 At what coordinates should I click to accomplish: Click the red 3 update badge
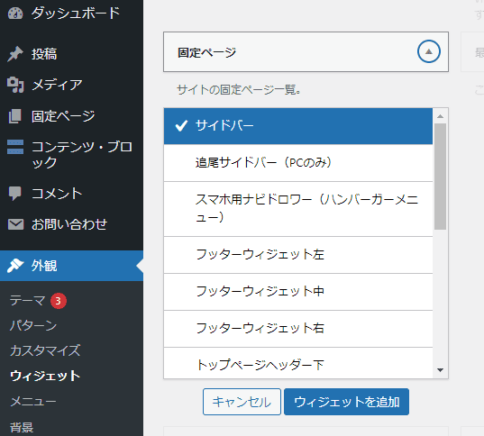59,301
